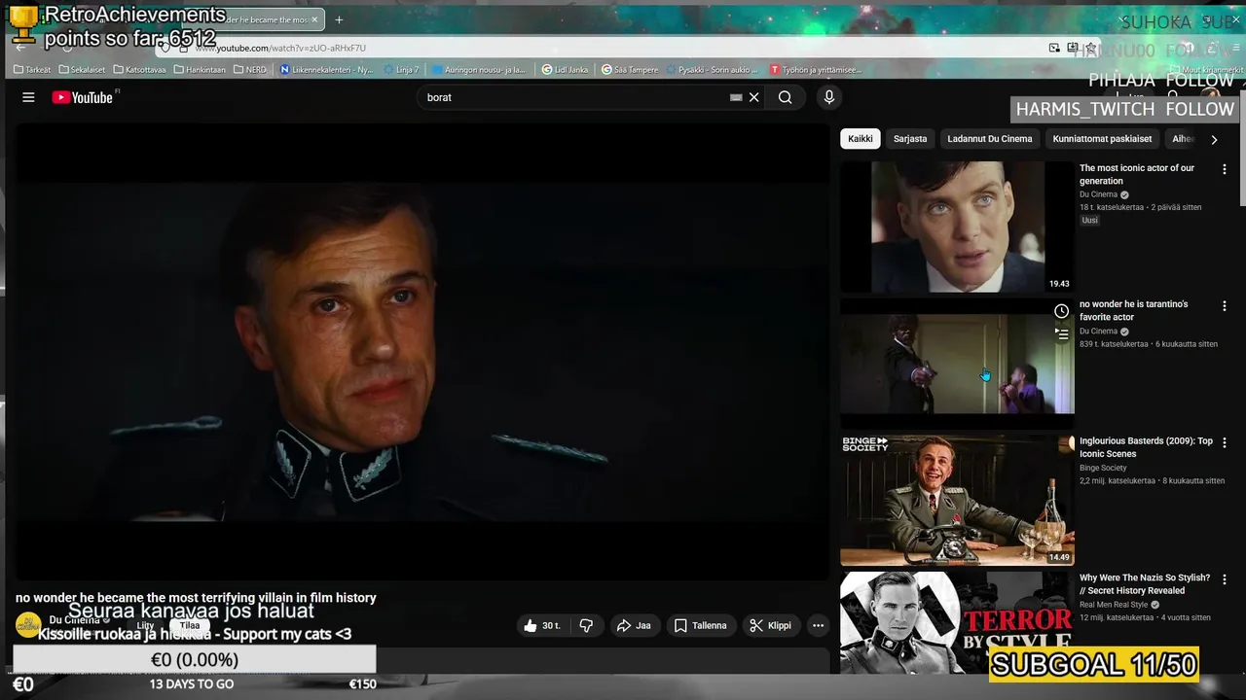Open the Binge Society channel link
The height and width of the screenshot is (700, 1246).
(x=1103, y=468)
